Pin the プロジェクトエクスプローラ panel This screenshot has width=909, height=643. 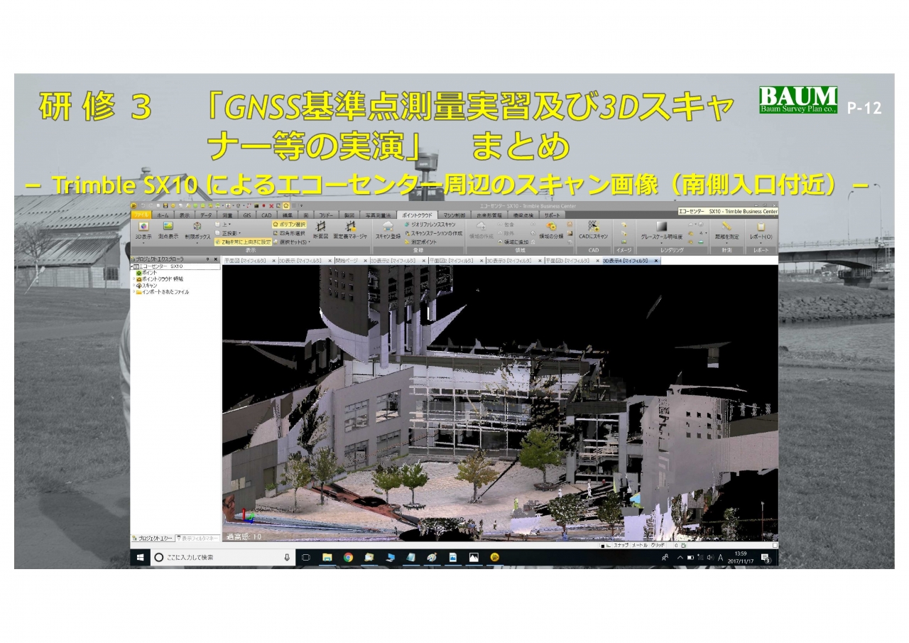pyautogui.click(x=207, y=259)
